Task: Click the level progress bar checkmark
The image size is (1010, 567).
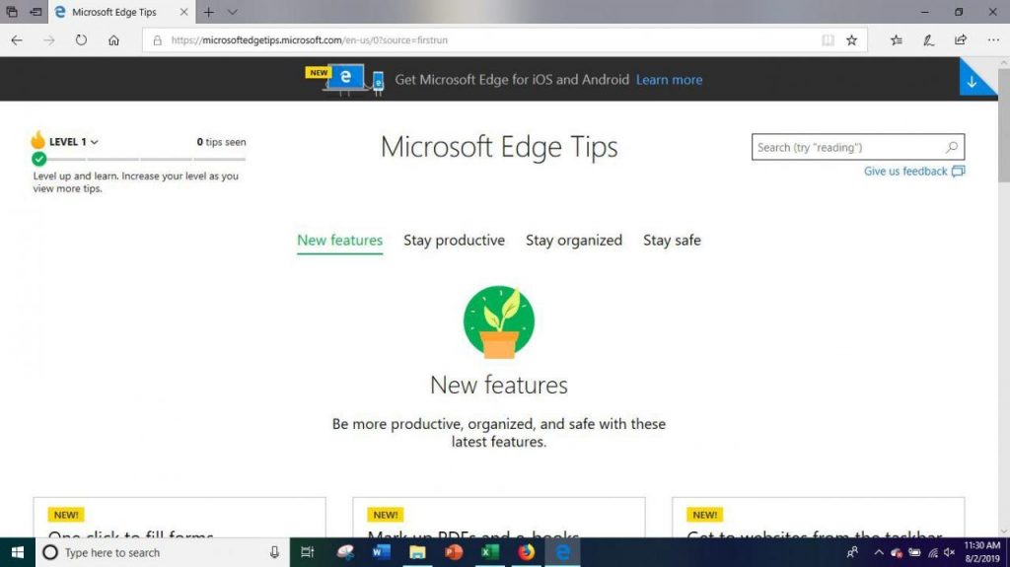Action: click(39, 159)
